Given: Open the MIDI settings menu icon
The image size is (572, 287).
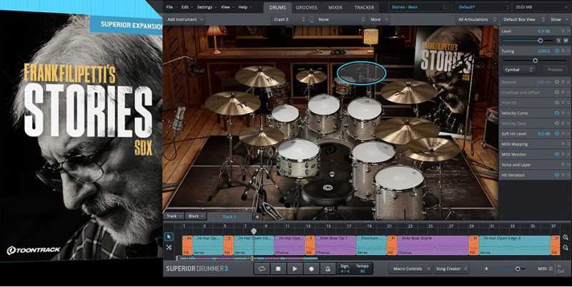Looking at the screenshot, I should pyautogui.click(x=551, y=268).
